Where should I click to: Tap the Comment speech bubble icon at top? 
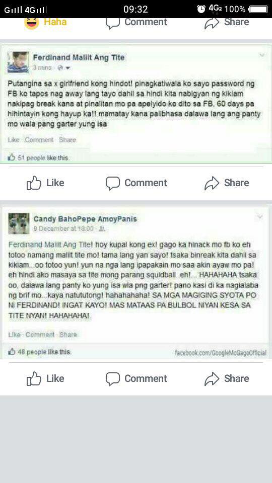(x=112, y=23)
